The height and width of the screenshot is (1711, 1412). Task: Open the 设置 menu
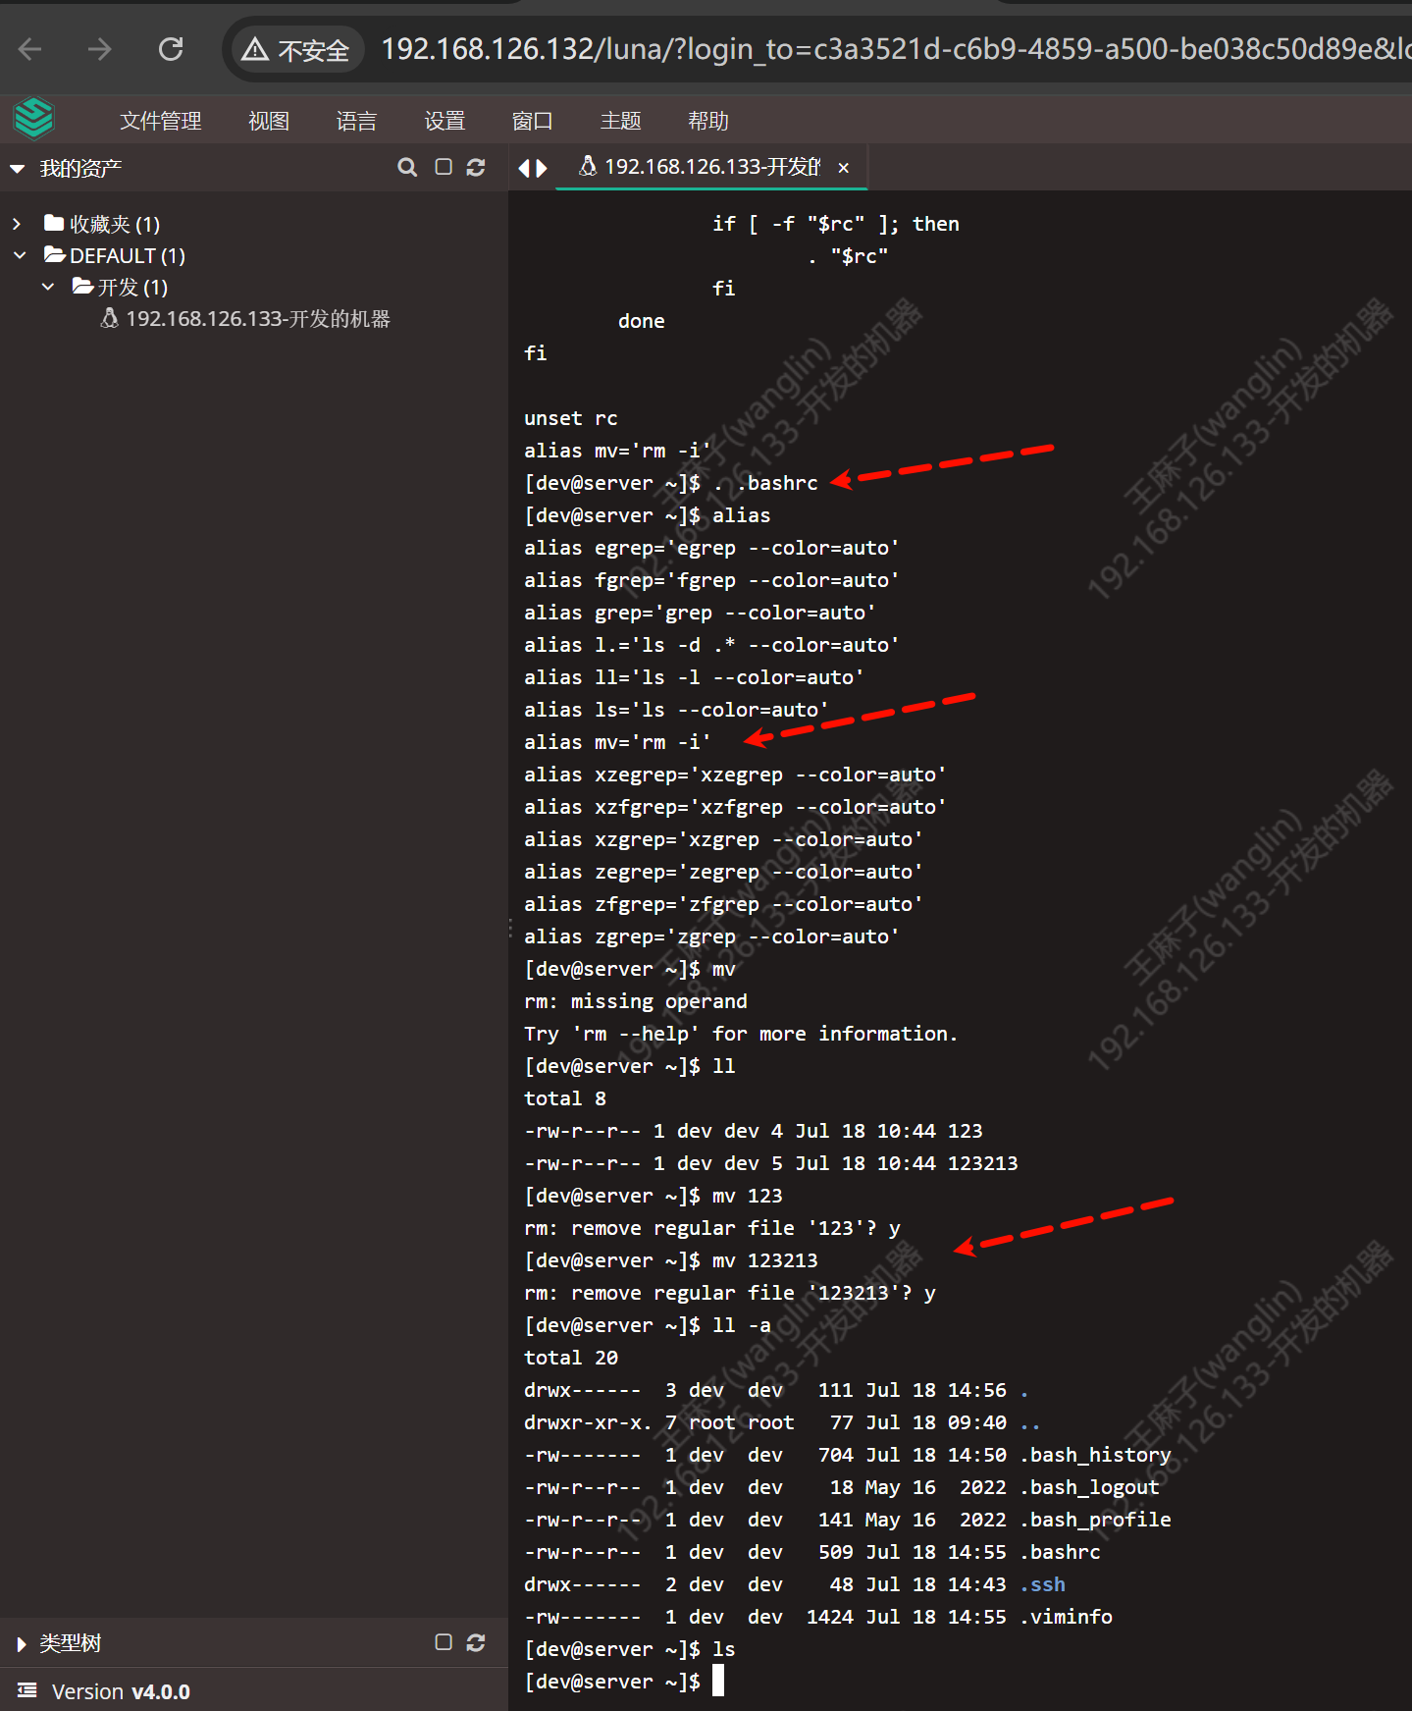(x=445, y=121)
